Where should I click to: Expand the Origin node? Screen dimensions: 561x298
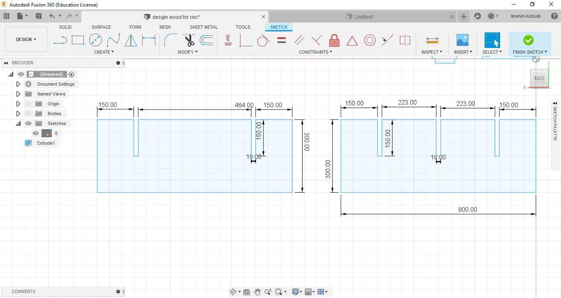(18, 104)
